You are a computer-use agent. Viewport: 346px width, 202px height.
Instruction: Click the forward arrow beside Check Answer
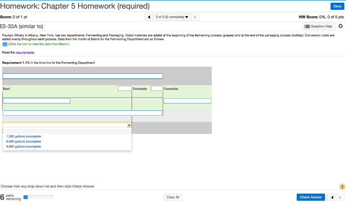tap(341, 197)
